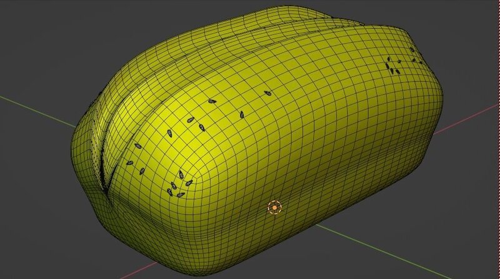This screenshot has width=500, height=279.
Task: Click the upward-pointing mark between pair and ring
Action: [x=241, y=114]
